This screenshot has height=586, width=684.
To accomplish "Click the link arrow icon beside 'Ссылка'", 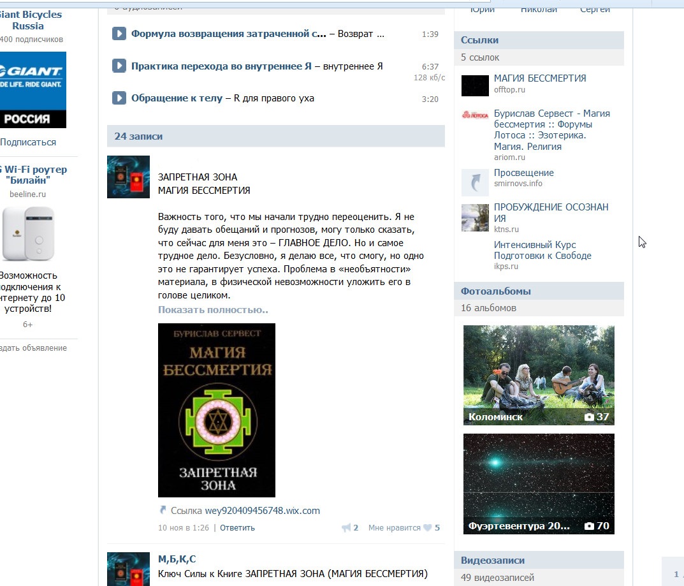I will click(x=163, y=509).
